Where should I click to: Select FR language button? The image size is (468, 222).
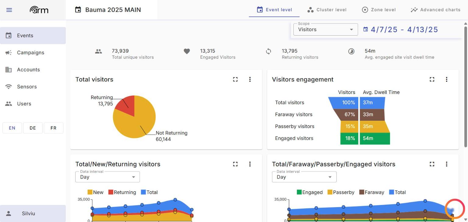[x=54, y=128]
